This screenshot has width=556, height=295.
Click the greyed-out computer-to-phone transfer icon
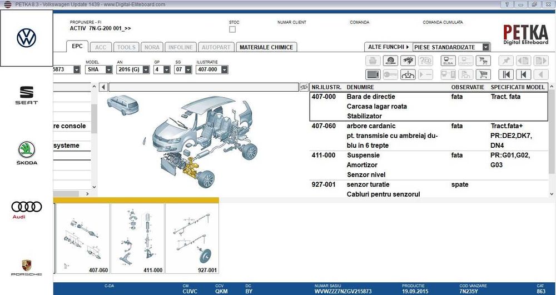click(x=448, y=75)
